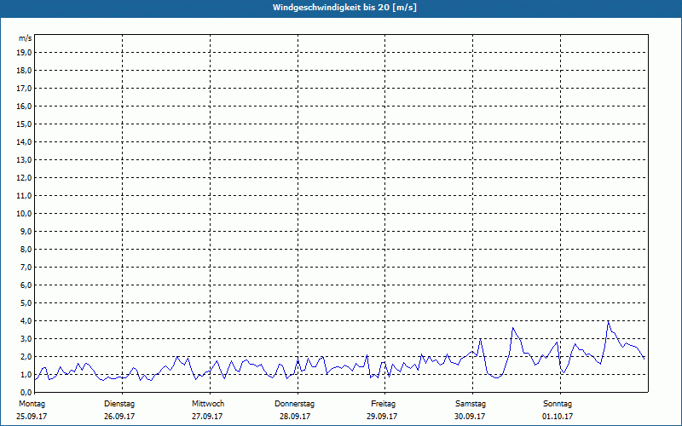Click the '27.09.17' date label

(207, 417)
